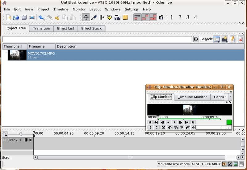The image size is (247, 170).
Task: Open the timeline zoom magnifier dropdown
Action: pos(5,134)
